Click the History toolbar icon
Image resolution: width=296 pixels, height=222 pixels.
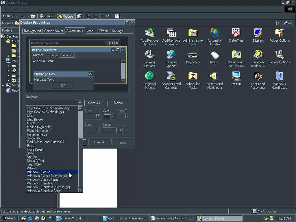(79, 16)
